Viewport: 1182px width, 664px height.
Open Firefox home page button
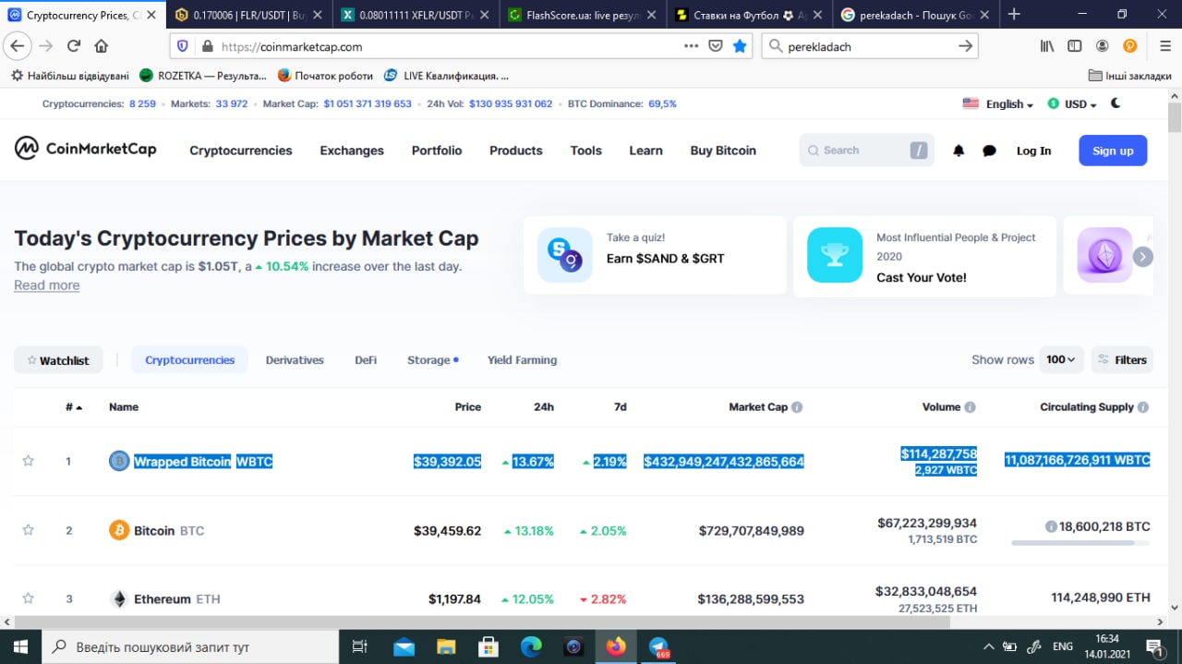coord(102,46)
